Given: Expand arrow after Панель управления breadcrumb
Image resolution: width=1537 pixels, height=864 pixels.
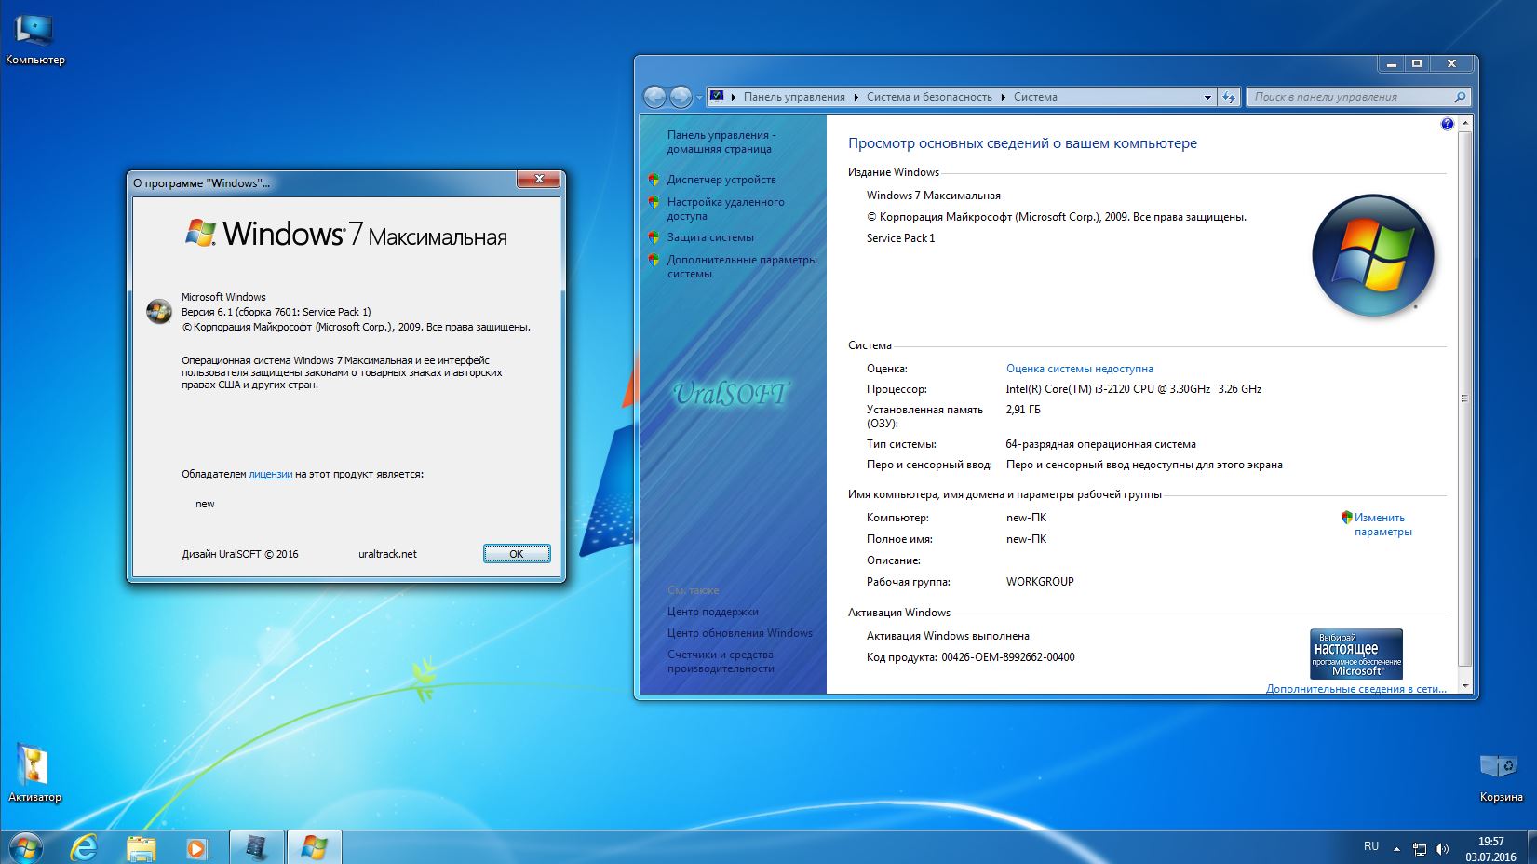Looking at the screenshot, I should point(856,97).
